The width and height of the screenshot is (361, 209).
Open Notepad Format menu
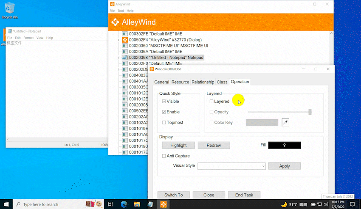point(28,38)
